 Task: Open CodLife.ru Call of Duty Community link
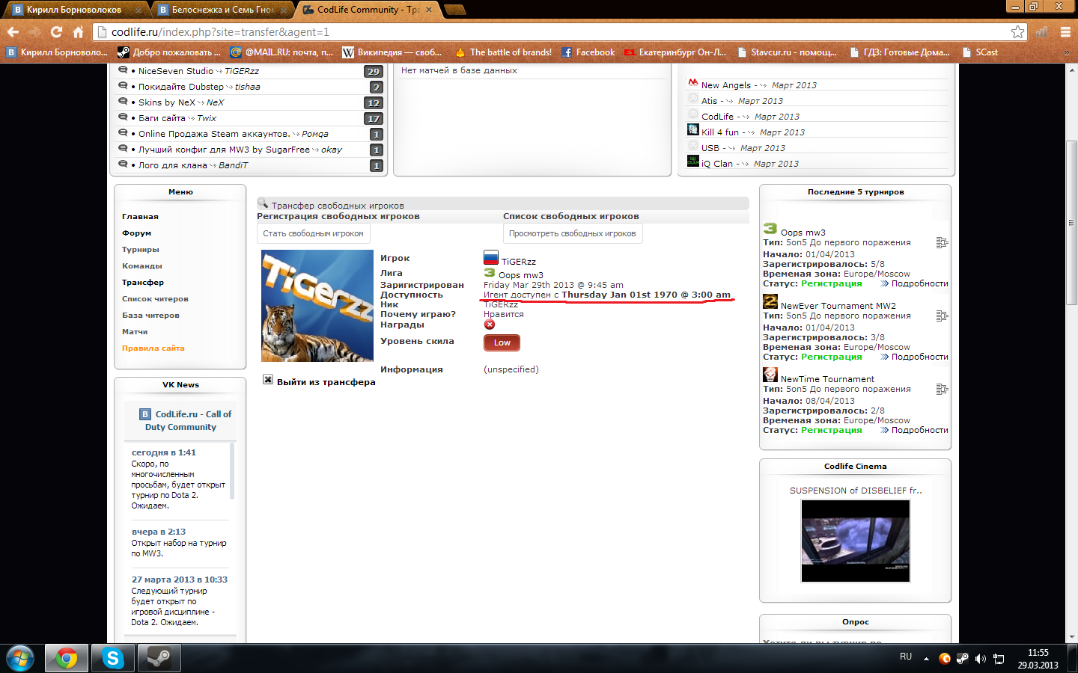[x=186, y=420]
